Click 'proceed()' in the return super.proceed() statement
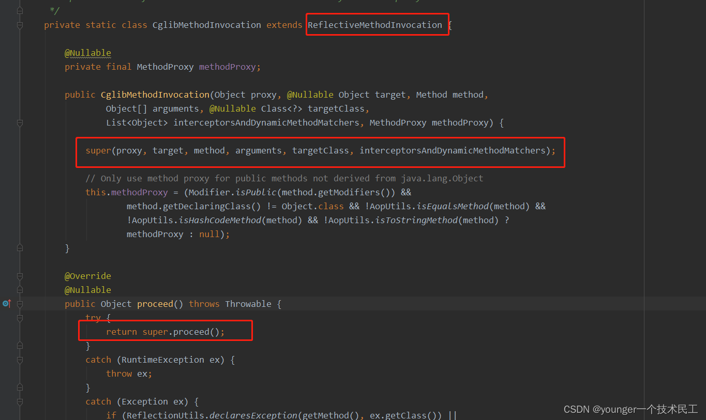This screenshot has height=420, width=706. coord(197,332)
